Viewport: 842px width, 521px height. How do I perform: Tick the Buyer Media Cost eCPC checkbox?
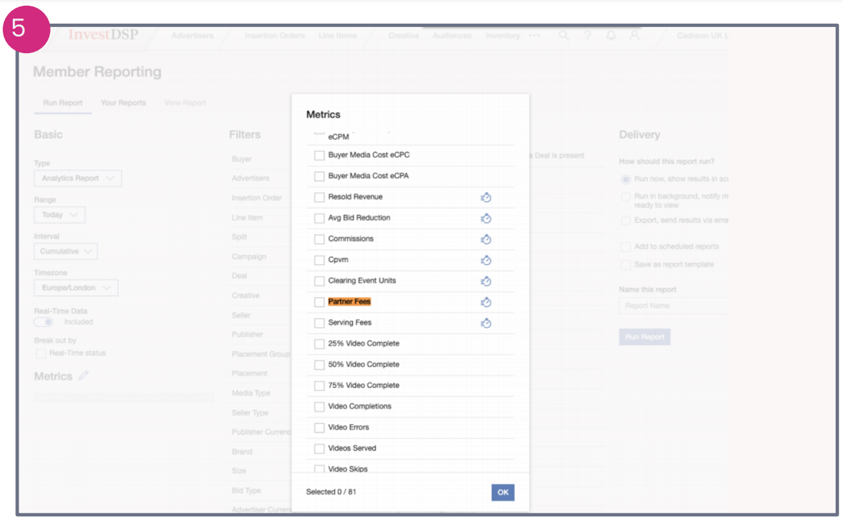(319, 156)
